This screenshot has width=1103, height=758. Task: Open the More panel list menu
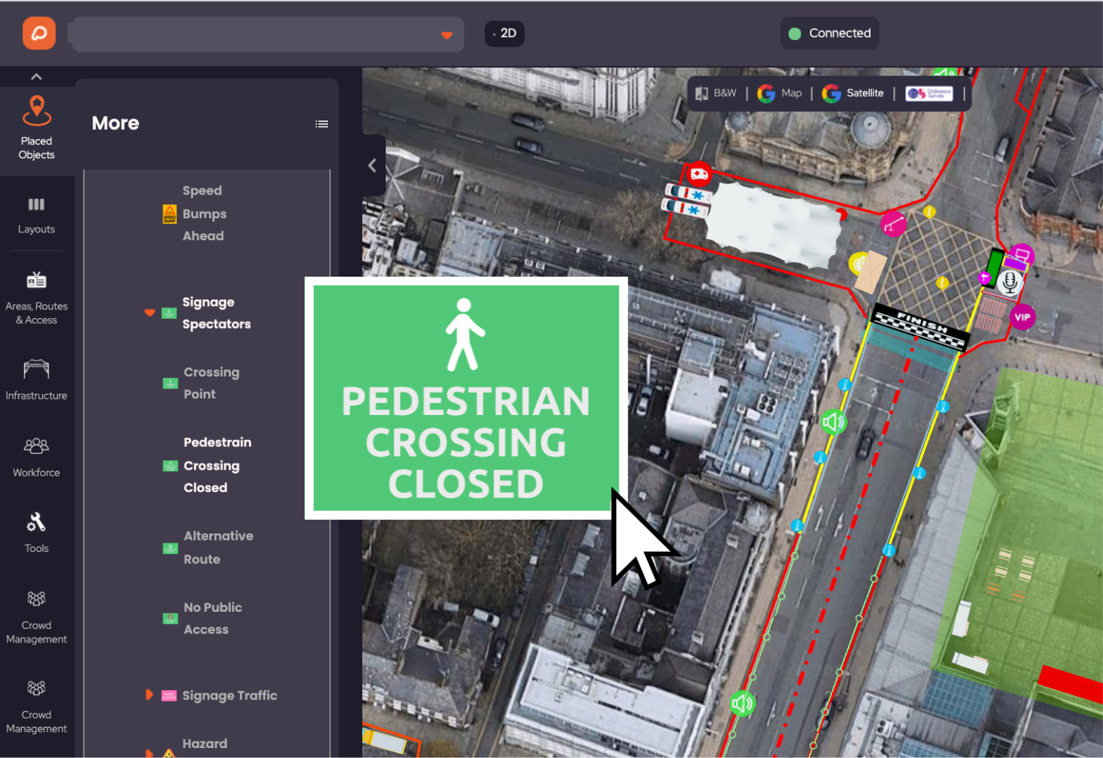322,124
